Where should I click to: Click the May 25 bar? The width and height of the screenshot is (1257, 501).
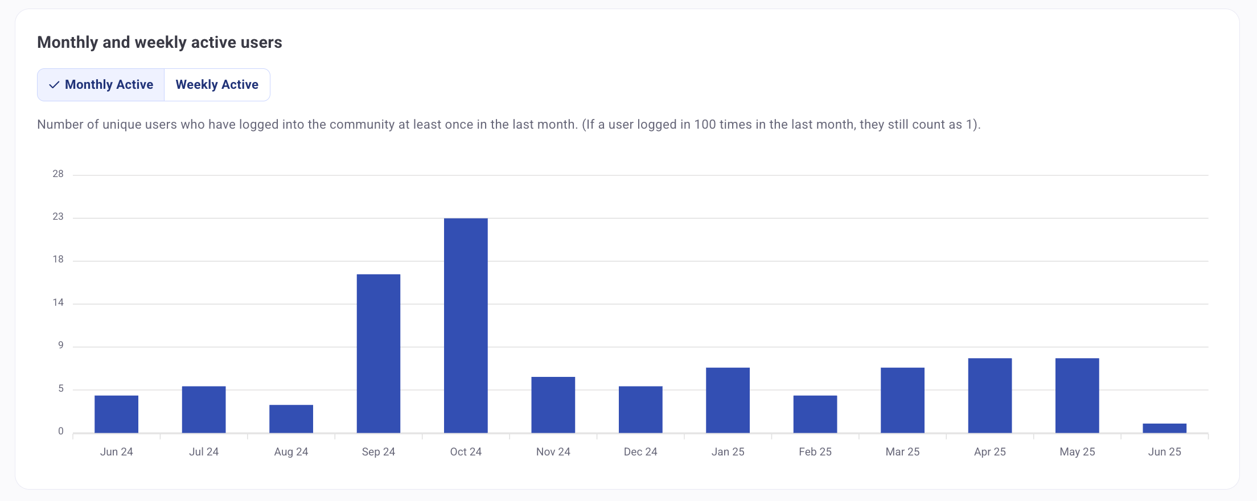point(1077,395)
